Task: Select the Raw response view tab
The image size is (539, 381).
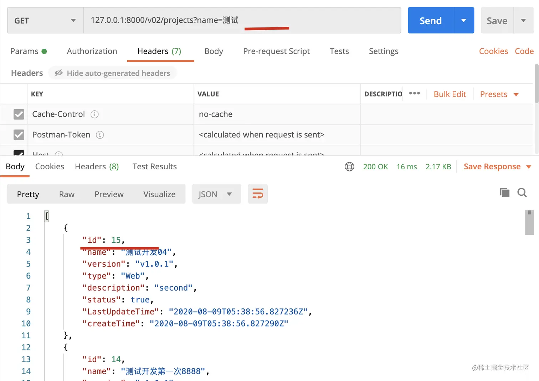Action: [x=67, y=194]
